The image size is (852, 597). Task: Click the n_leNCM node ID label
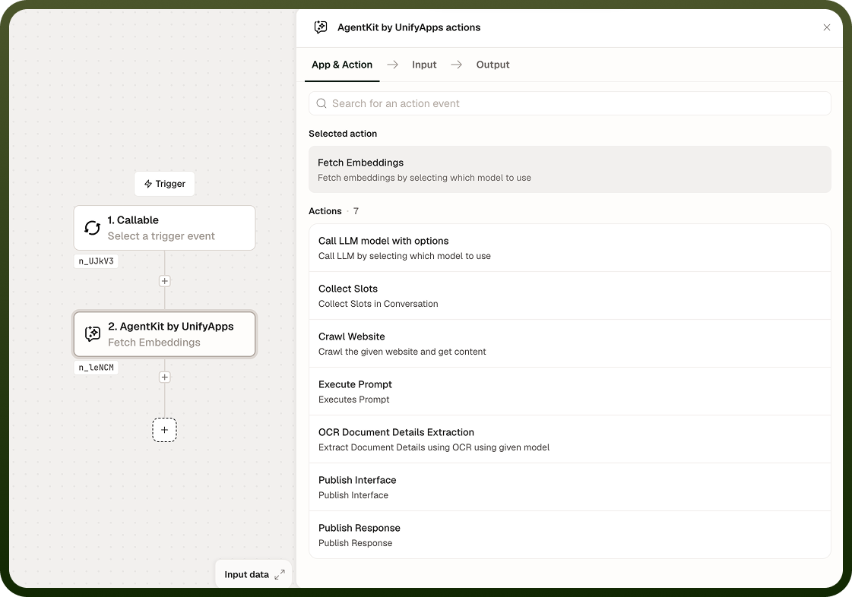(97, 367)
